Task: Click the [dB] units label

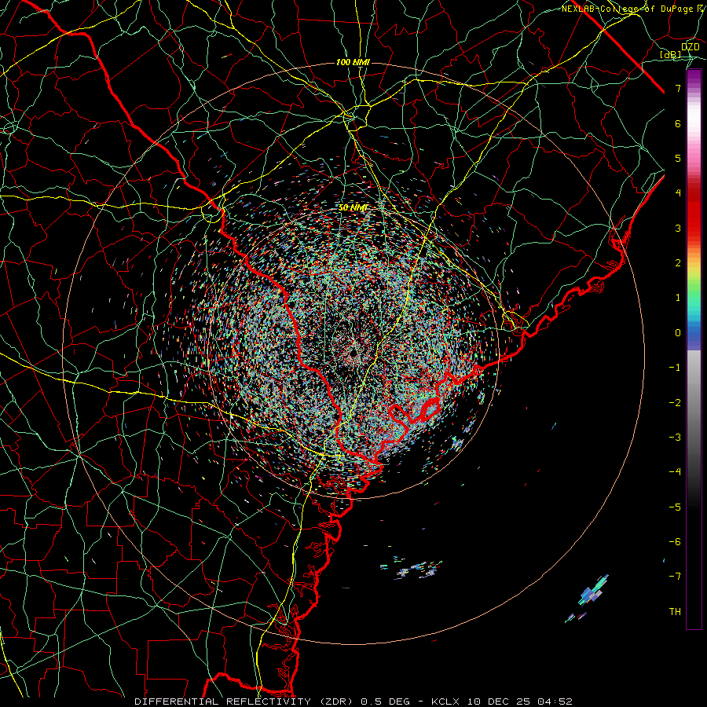Action: coord(671,55)
